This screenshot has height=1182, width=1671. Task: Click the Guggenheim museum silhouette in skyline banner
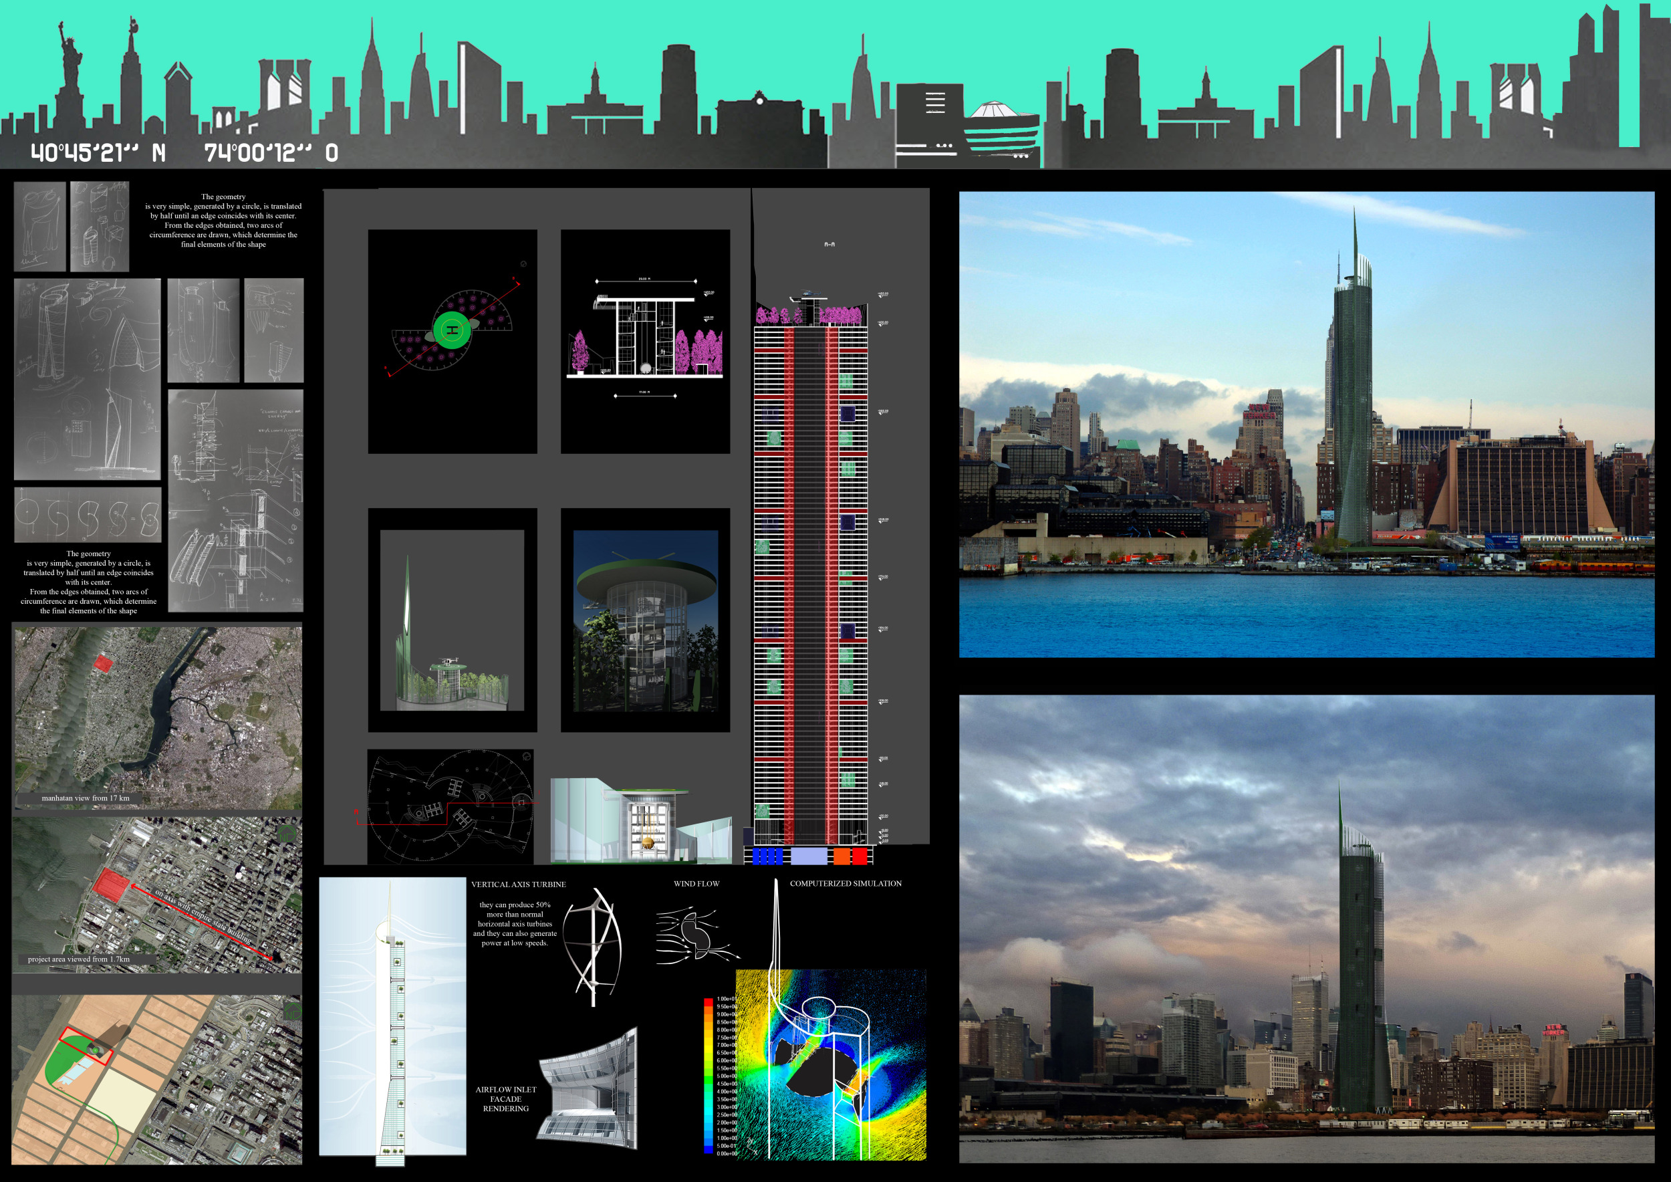pos(1002,130)
